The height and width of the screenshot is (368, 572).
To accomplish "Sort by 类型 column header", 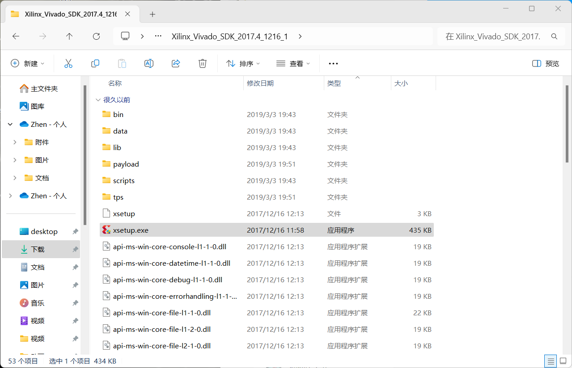I will (x=334, y=83).
